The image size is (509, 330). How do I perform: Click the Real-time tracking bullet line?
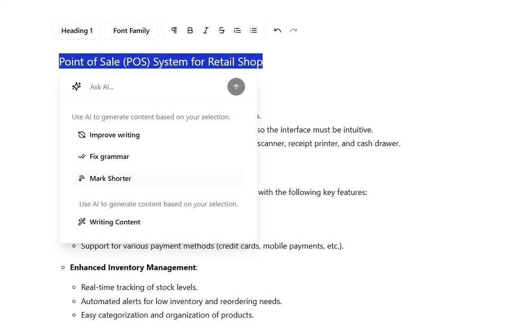pos(139,287)
